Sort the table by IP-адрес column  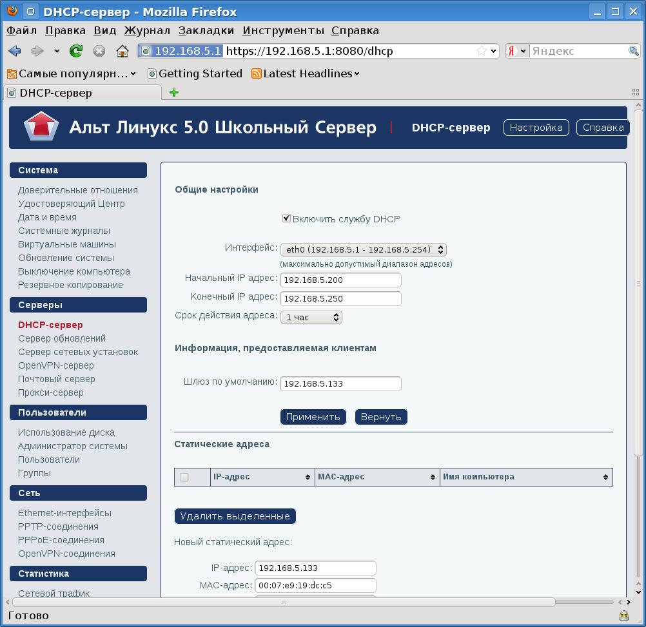click(x=262, y=477)
